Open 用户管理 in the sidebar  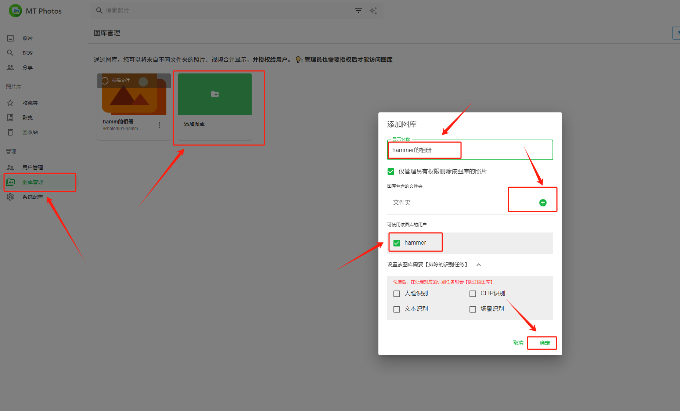point(32,167)
